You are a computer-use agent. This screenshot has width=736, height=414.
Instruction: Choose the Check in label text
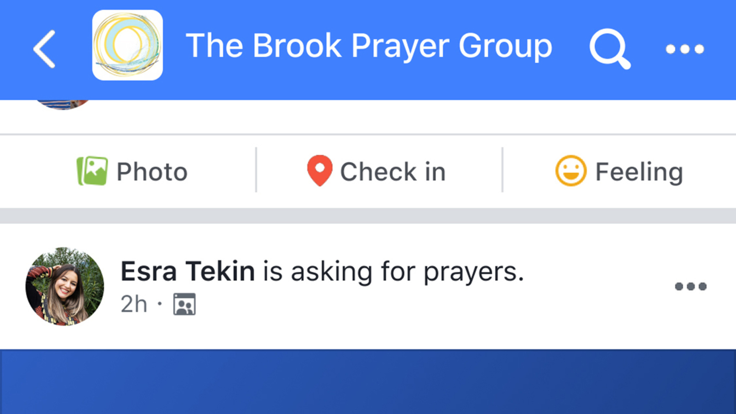pos(393,172)
